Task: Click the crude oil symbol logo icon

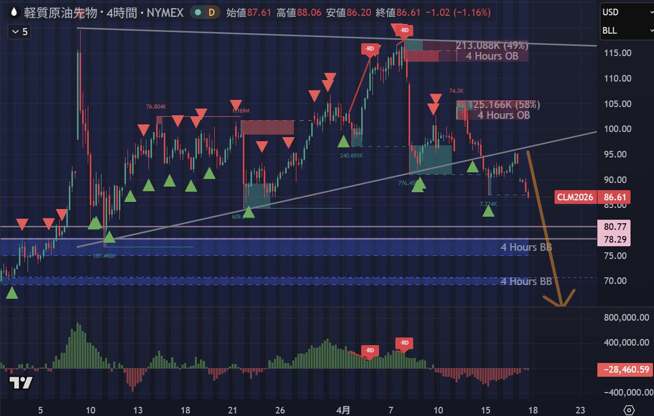Action: tap(15, 11)
